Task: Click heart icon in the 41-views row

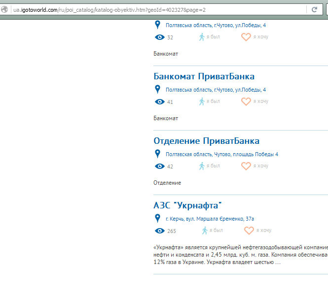Action: pos(246,101)
